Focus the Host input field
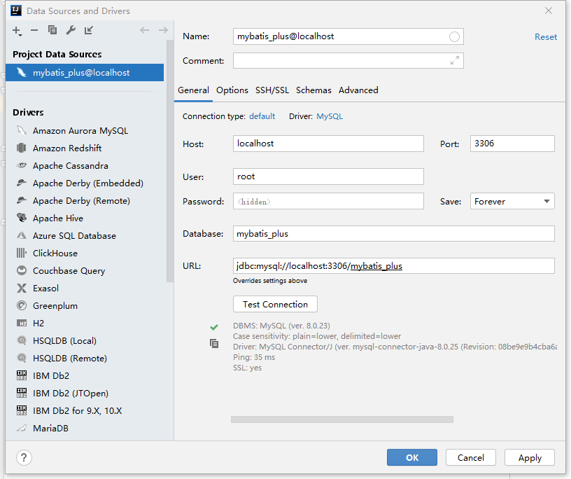 coord(328,144)
